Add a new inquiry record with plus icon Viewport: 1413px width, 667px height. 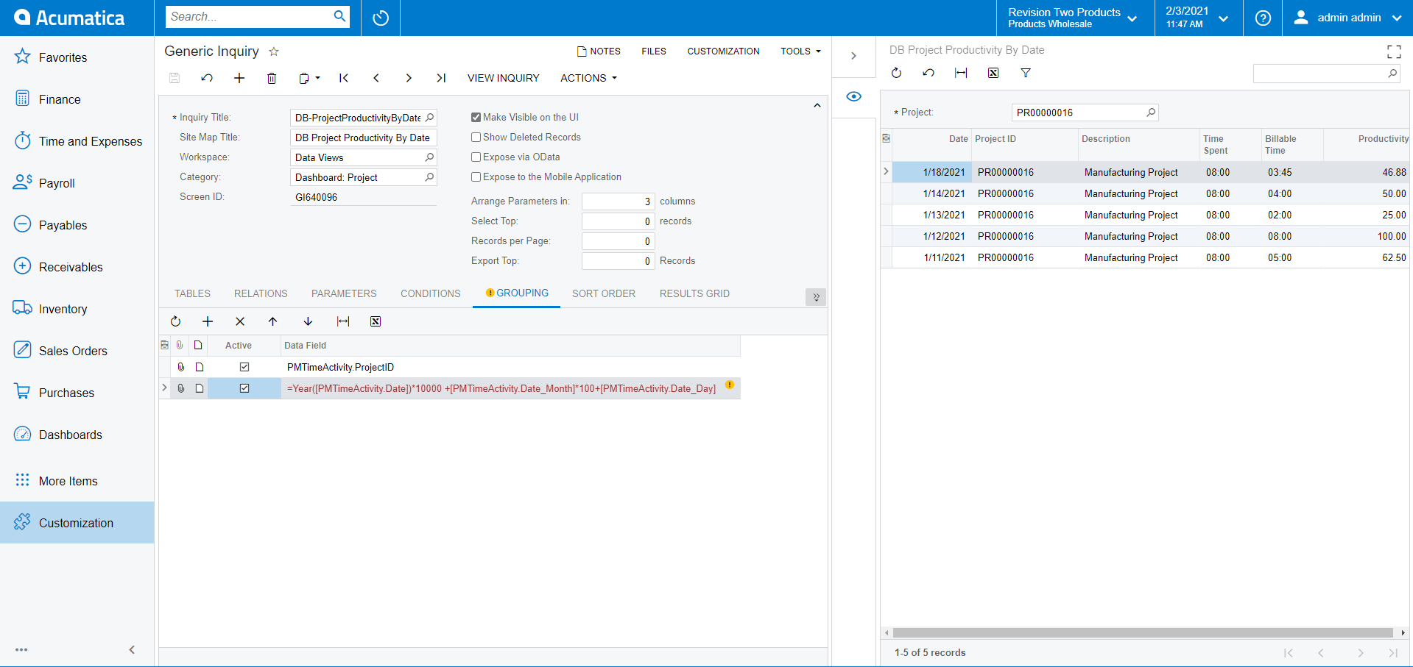click(239, 78)
